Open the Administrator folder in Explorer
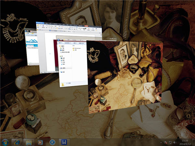This screenshot has width=195, height=146. (77, 48)
